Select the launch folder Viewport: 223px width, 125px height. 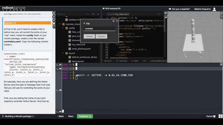[72, 53]
